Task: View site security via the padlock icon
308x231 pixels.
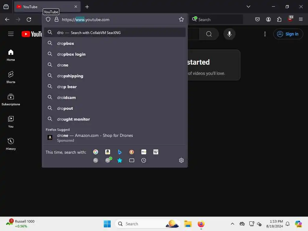Action: pyautogui.click(x=56, y=20)
